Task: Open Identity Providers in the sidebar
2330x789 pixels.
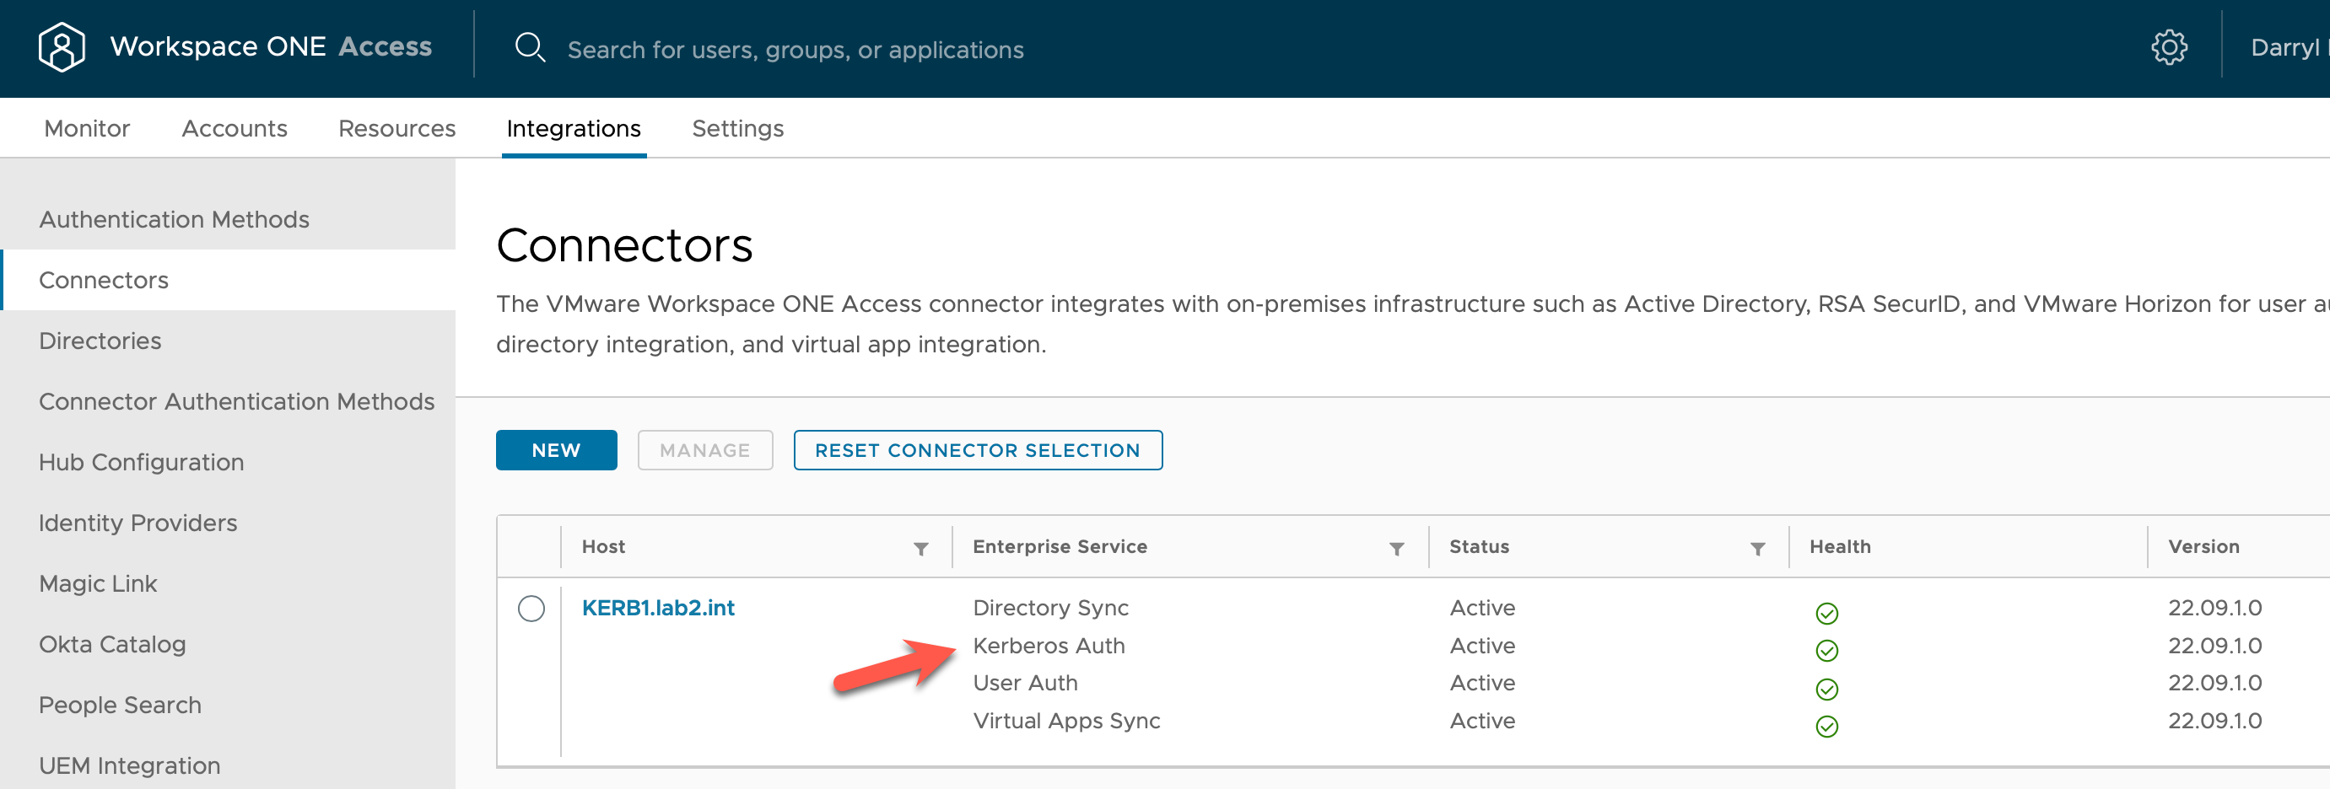Action: point(138,523)
